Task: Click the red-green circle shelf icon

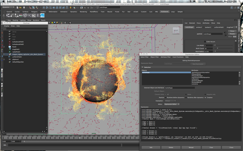Action: click(21, 15)
